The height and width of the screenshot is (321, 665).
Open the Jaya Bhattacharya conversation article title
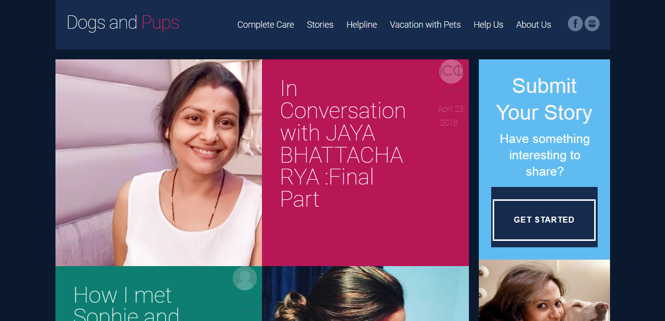coord(342,143)
